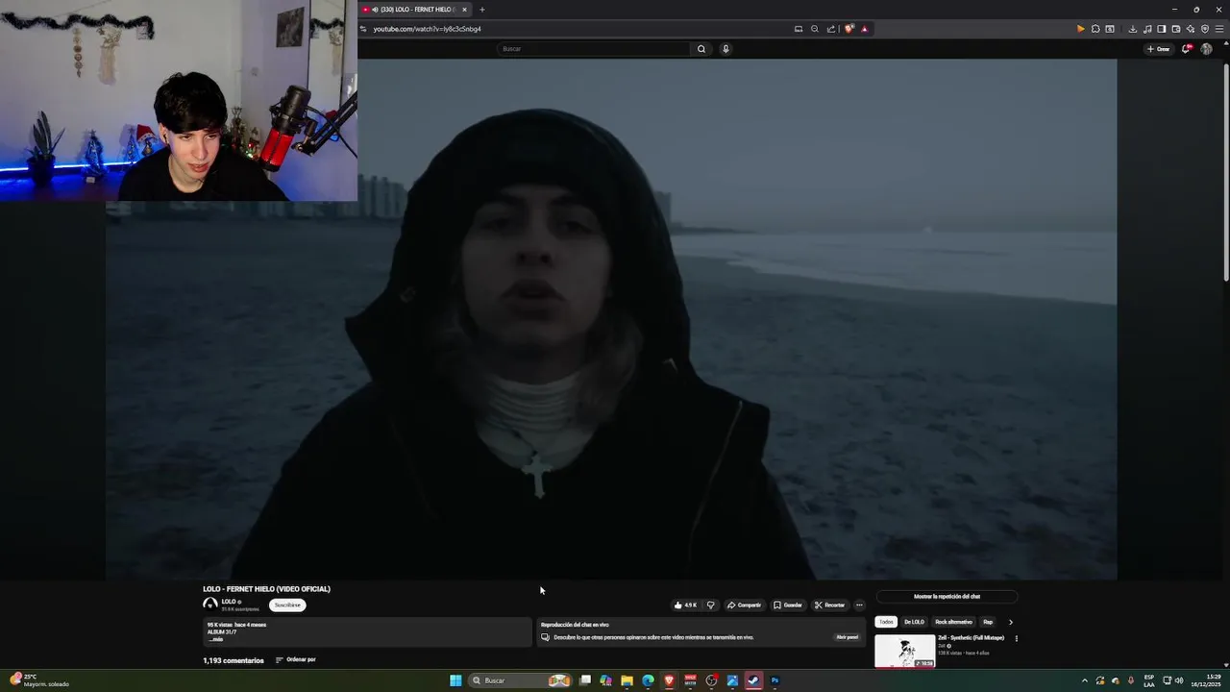
Task: Click the Compartir share button
Action: tap(745, 605)
